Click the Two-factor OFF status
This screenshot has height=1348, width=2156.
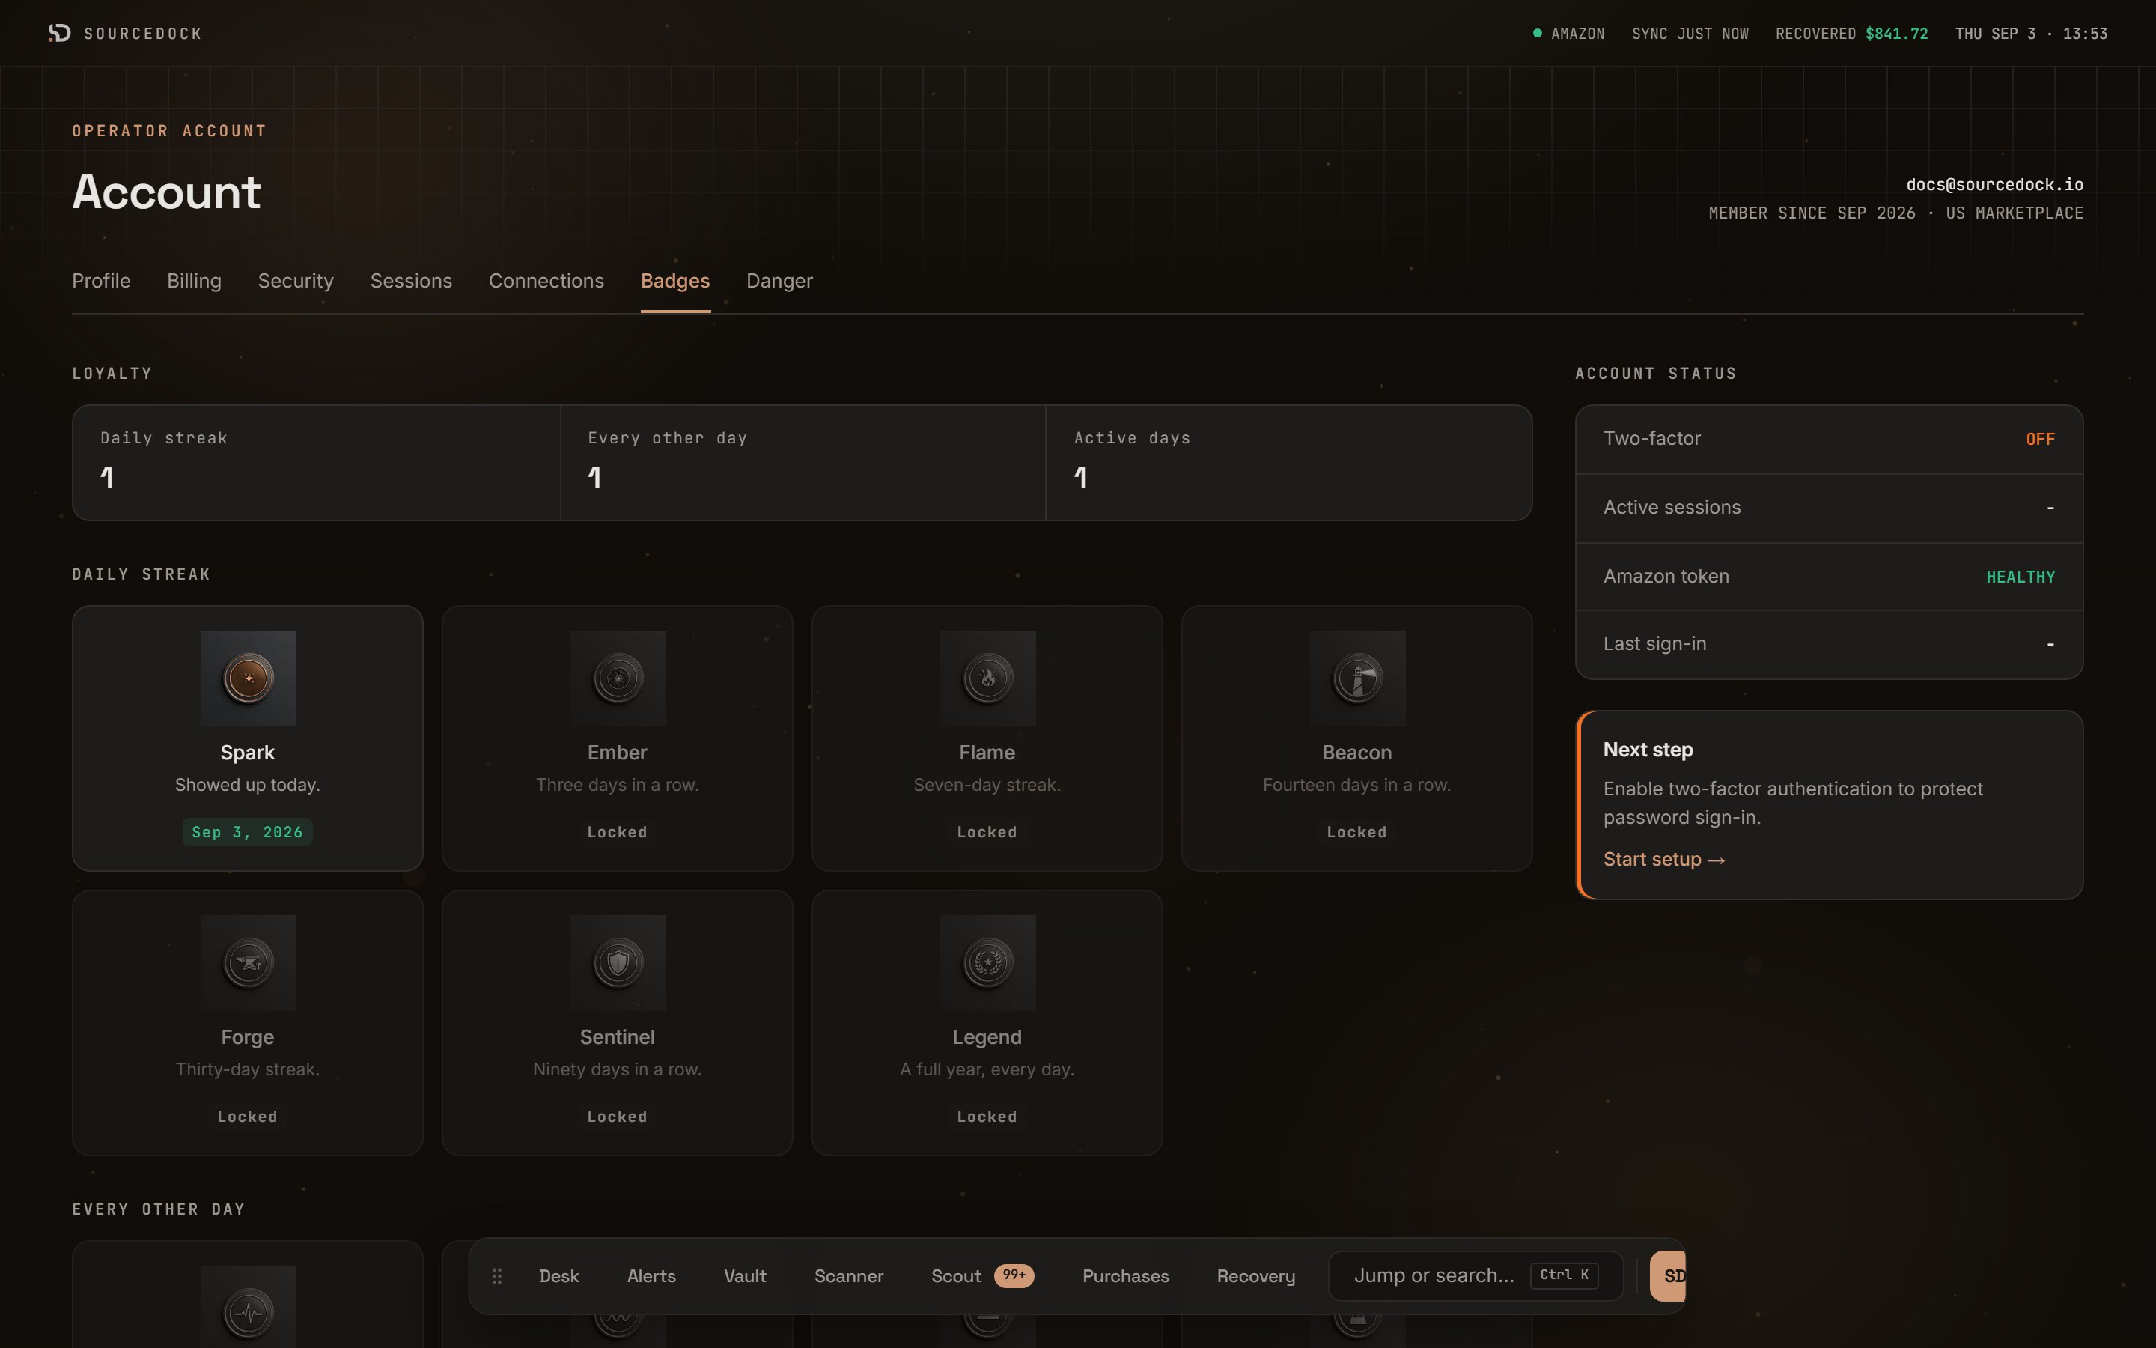coord(2040,439)
